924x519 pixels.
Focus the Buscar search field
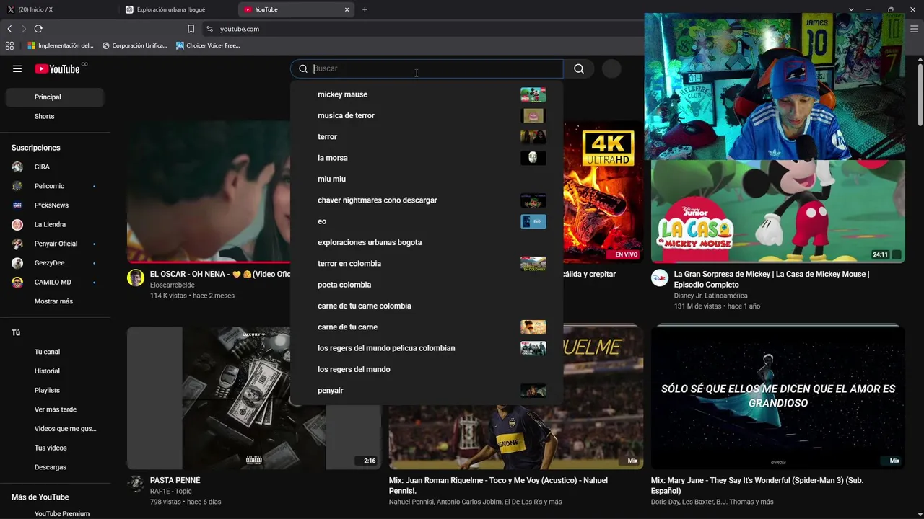pos(427,68)
